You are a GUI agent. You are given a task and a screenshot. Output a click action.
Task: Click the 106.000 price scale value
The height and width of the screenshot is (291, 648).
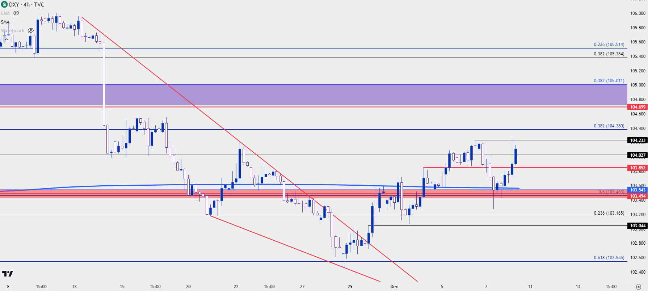pos(638,13)
